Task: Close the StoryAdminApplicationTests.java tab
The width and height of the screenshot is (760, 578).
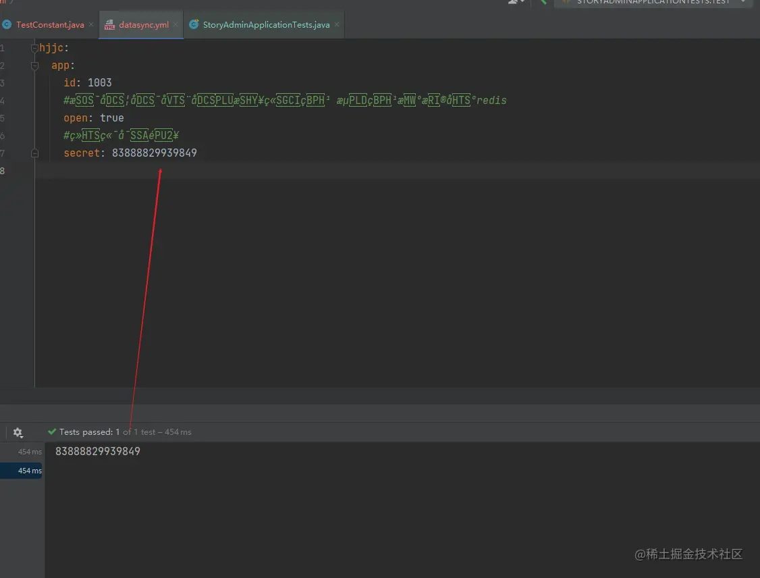Action: 337,24
